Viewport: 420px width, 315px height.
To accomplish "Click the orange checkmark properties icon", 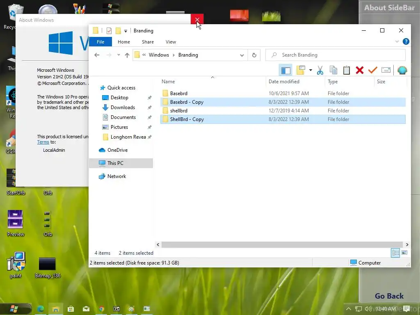I will (x=372, y=70).
